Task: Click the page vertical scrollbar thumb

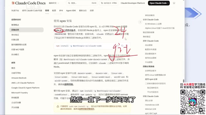Action: (x=183, y=81)
